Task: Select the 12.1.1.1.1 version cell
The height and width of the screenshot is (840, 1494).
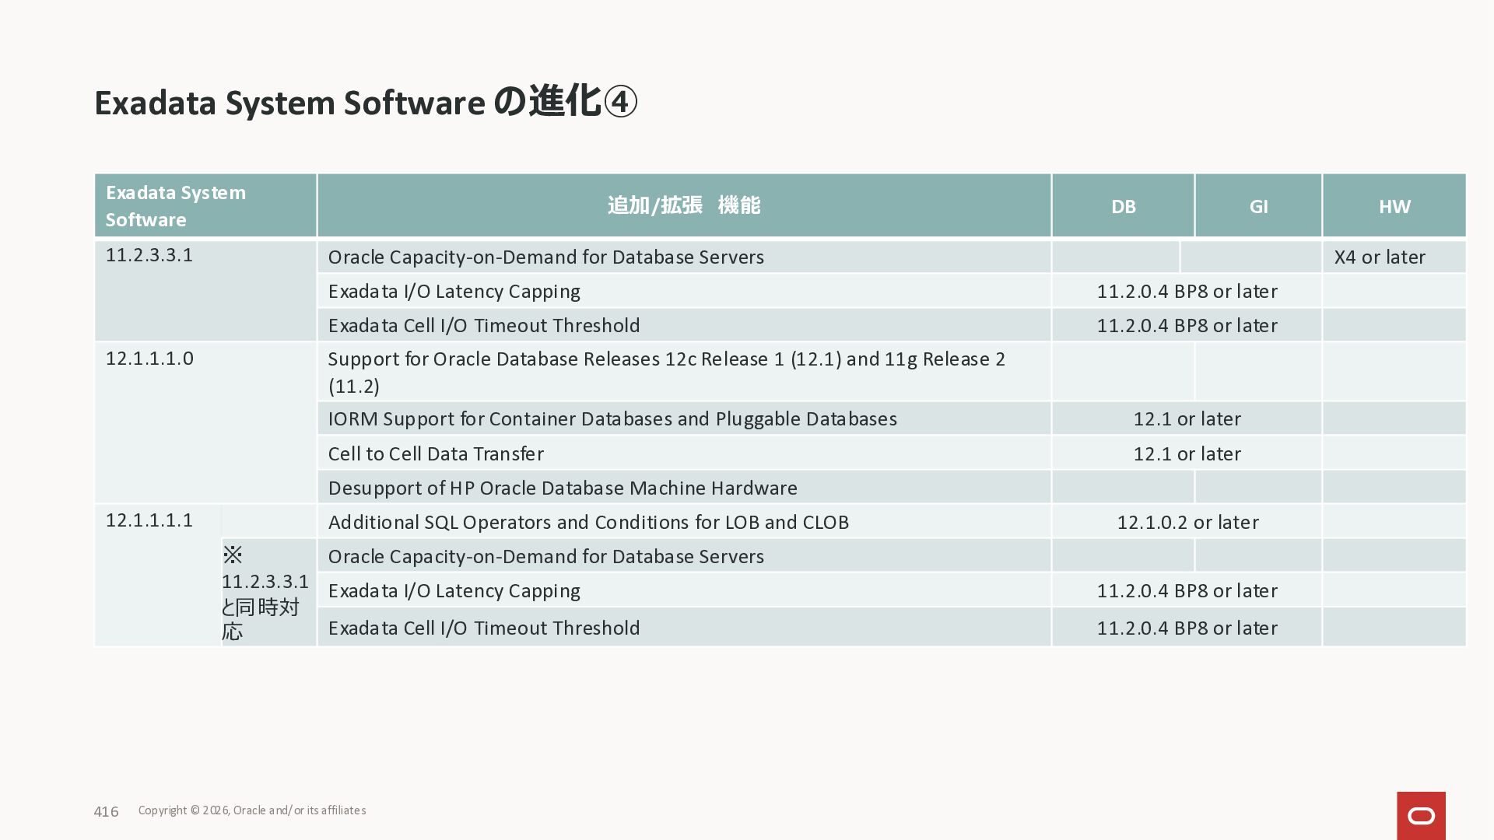Action: point(149,520)
